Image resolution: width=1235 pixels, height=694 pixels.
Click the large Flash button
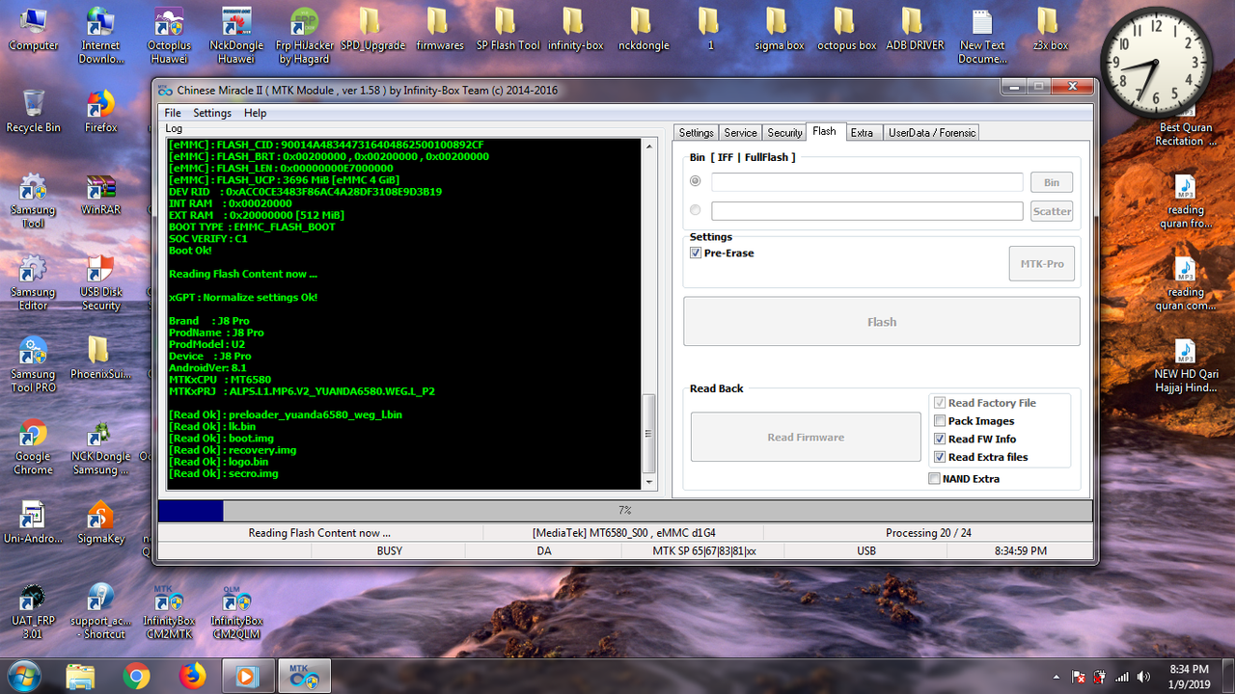point(882,322)
